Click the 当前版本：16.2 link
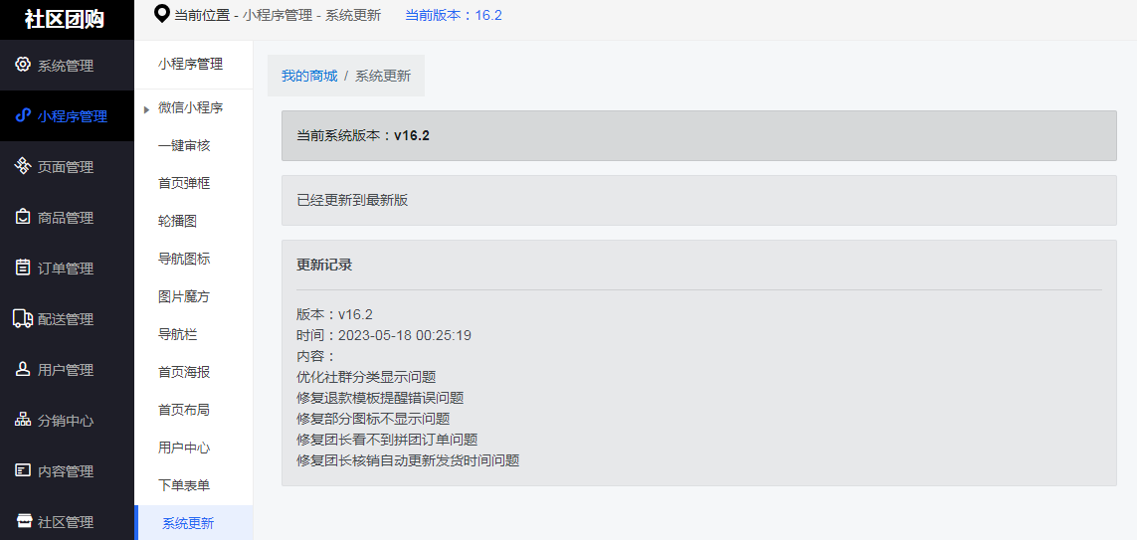Screen dimensions: 1137x540 tap(454, 15)
